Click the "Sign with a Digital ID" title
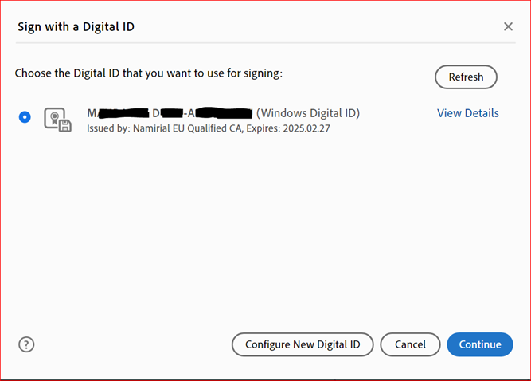This screenshot has height=381, width=531. click(76, 27)
